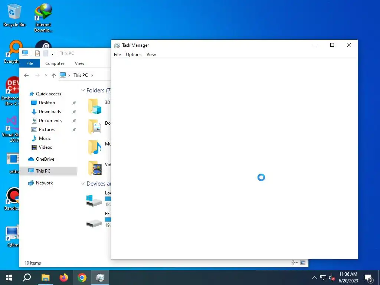Screen dimensions: 380x285
Task: Switch to Computer ribbon tab in Explorer
Action: (55, 63)
